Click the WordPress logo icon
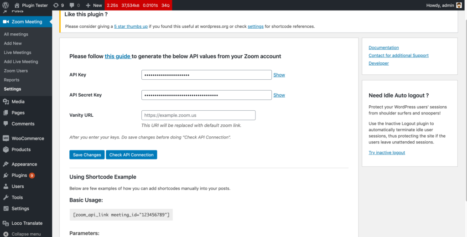This screenshot has height=237, width=467. [x=6, y=5]
